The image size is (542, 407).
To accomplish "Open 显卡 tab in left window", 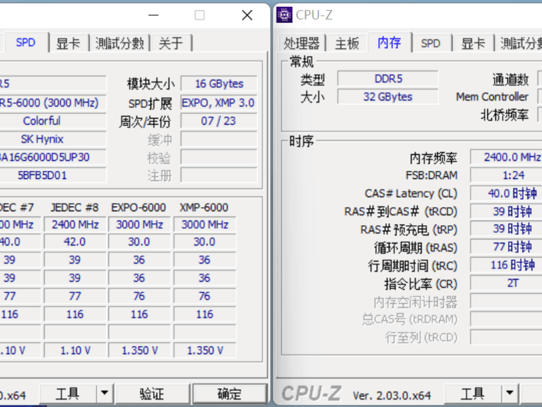I will coord(68,43).
